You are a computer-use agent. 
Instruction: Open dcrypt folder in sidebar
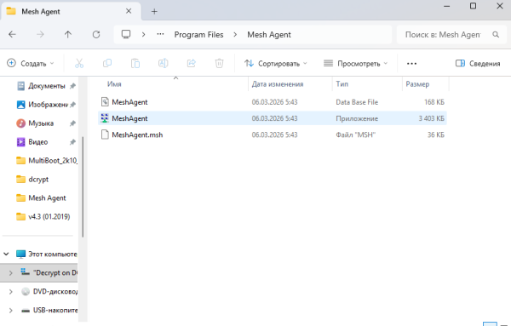32,179
